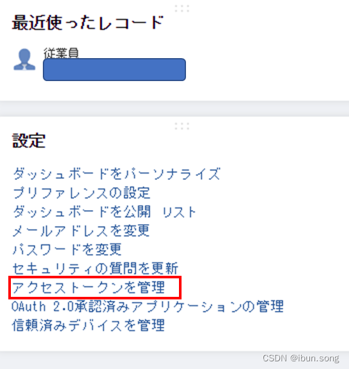Open プリファレンスの設定 link
Screen dimensions: 349x369
click(x=81, y=193)
